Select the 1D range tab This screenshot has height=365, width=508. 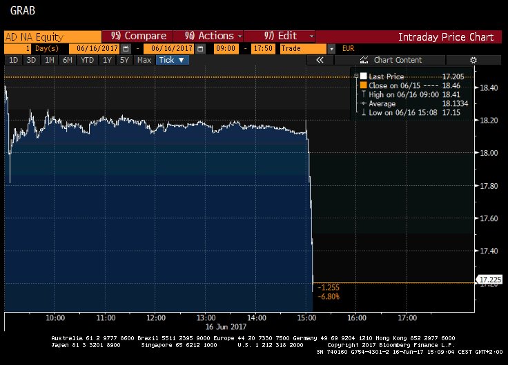click(x=13, y=60)
